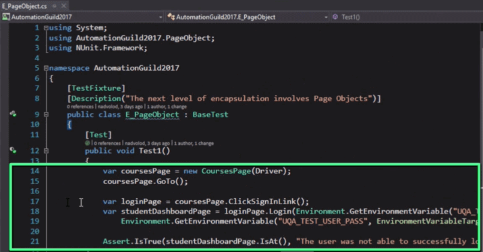
Task: Open the AutomationGuild2017.E_PageObject type dropdown
Action: pyautogui.click(x=326, y=17)
